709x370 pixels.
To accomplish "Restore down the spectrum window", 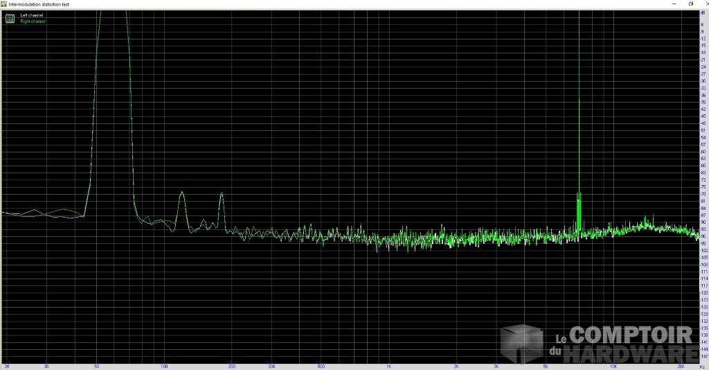I will [x=690, y=3].
